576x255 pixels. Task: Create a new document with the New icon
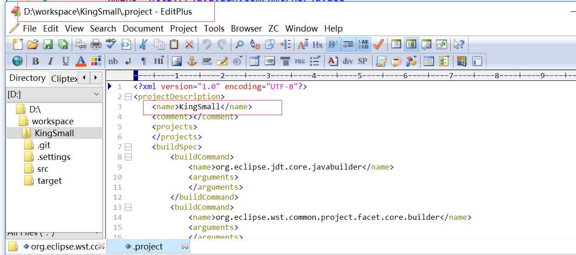(18, 44)
